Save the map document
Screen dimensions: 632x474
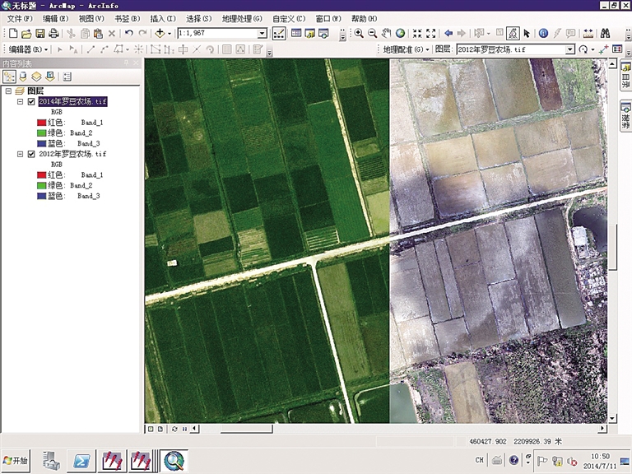click(39, 34)
